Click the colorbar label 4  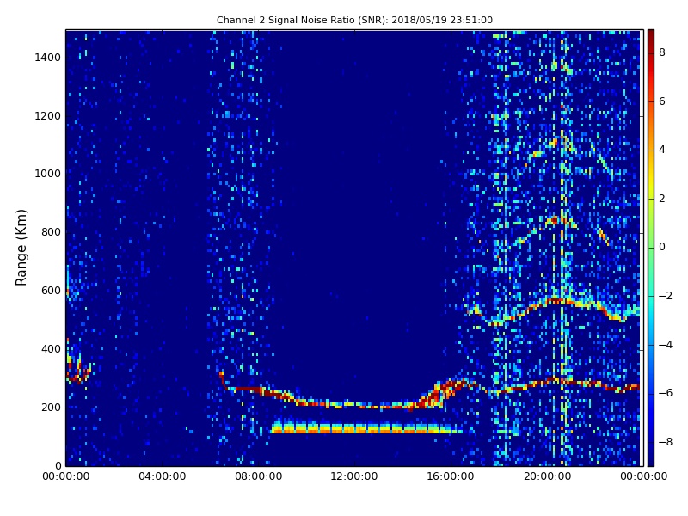tap(662, 150)
